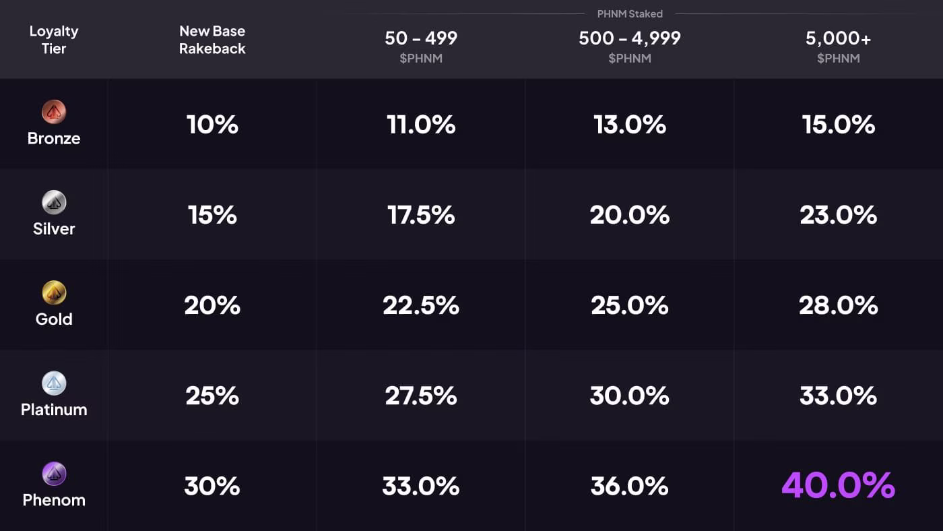Click Silver 17.5% rakeback cell
943x531 pixels.
click(x=421, y=215)
